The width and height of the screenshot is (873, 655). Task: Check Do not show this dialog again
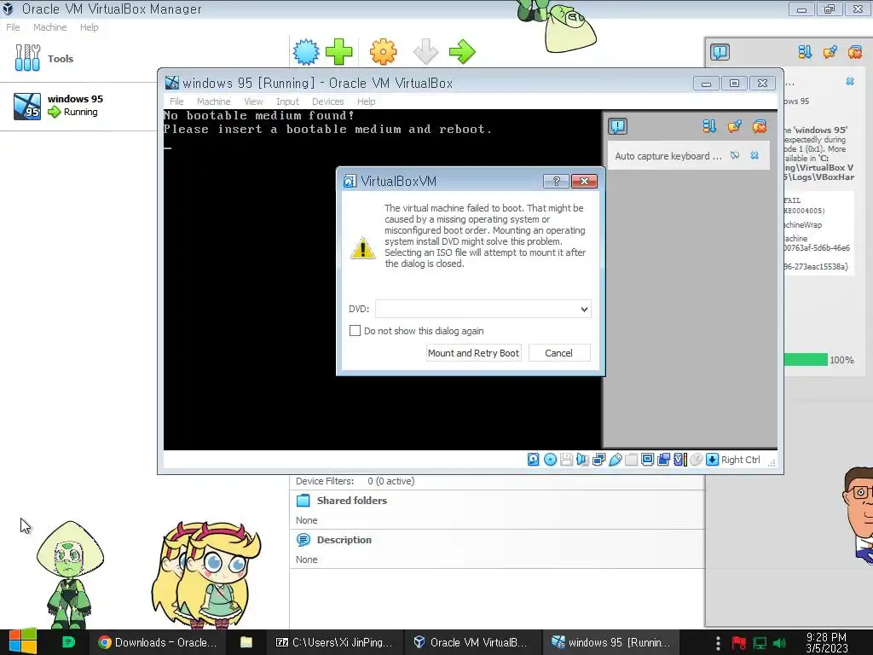[355, 330]
